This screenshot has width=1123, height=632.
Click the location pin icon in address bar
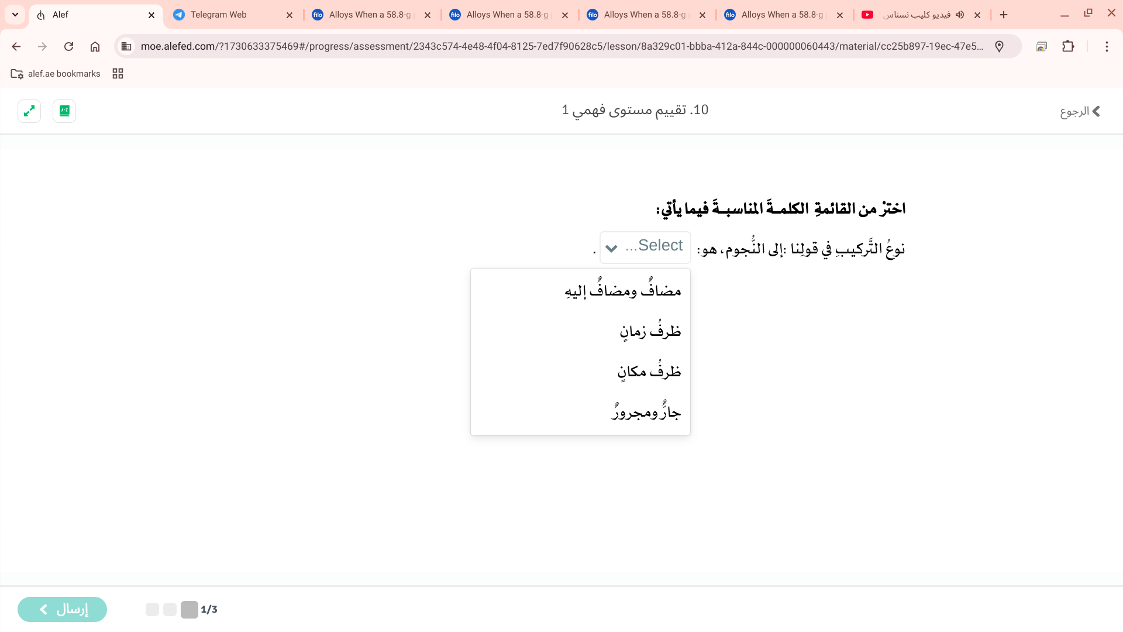tap(999, 46)
